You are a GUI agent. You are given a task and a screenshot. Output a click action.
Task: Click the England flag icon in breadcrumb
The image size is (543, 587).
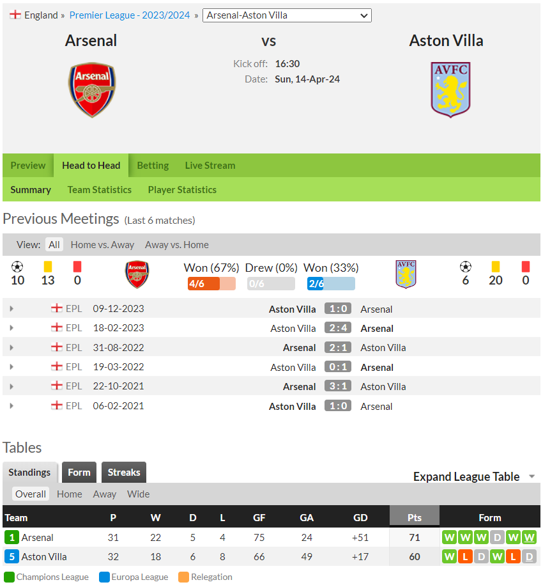click(15, 15)
